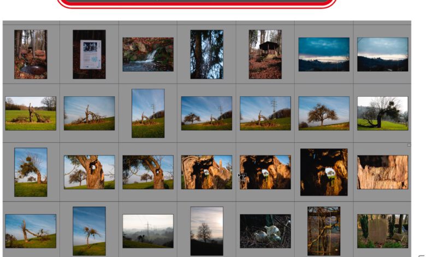Pick the wooden shelter hut in forest photo
Image resolution: width=426 pixels, height=257 pixels.
coord(265,54)
